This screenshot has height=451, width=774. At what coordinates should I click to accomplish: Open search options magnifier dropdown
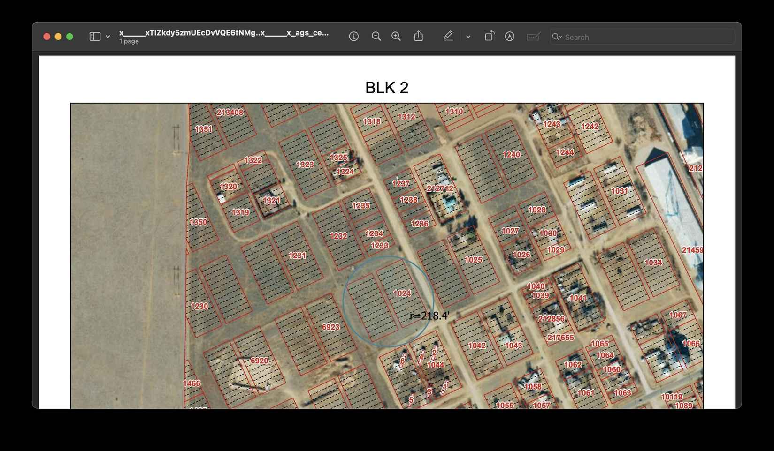coord(557,37)
